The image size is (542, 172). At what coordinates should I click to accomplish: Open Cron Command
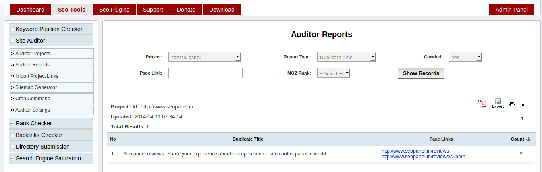point(52,99)
